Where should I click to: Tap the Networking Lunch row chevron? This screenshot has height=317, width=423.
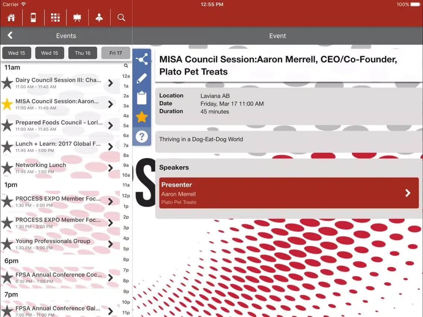point(110,168)
